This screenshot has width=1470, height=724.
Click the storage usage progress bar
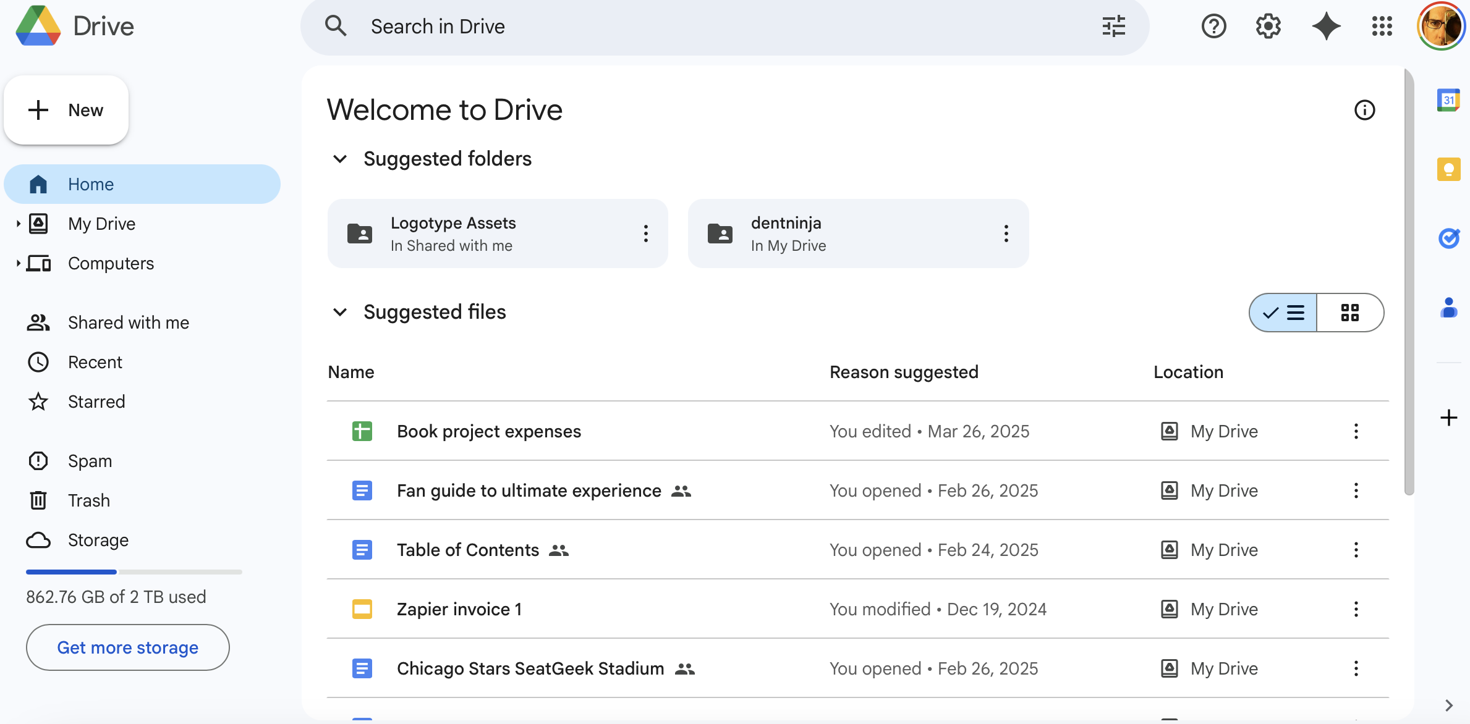click(134, 572)
